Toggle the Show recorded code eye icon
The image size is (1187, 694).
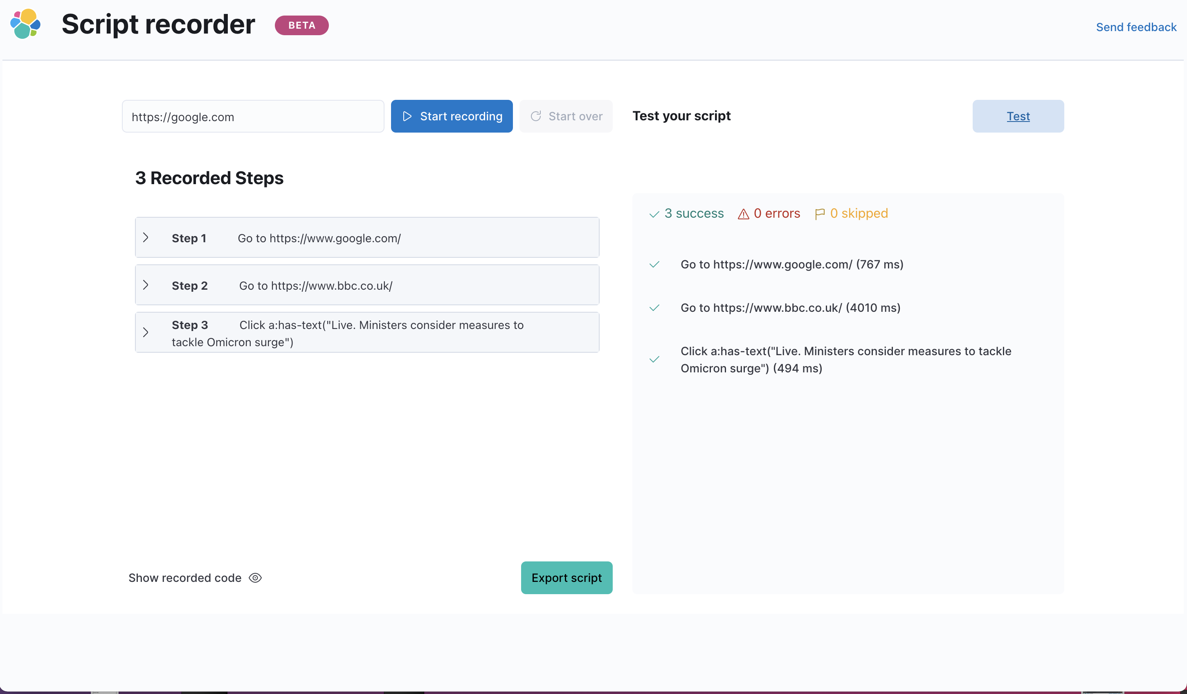coord(255,578)
